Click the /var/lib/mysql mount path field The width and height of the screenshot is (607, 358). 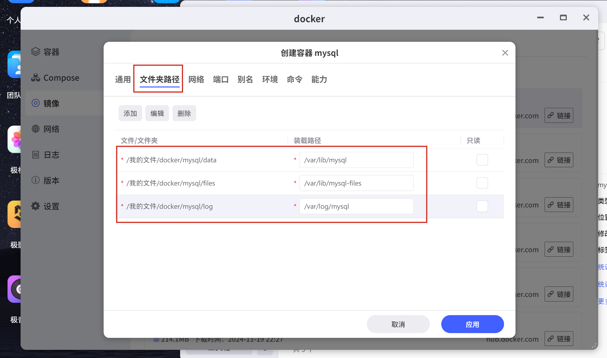[x=356, y=160]
